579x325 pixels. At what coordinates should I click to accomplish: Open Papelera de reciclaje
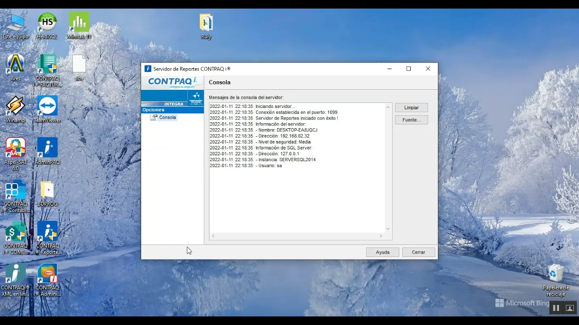[x=555, y=281]
